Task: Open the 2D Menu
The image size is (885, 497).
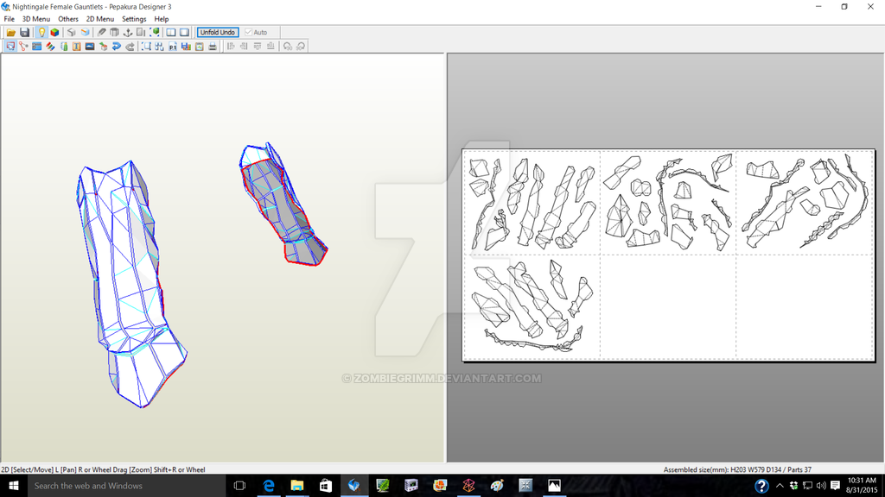Action: (100, 19)
